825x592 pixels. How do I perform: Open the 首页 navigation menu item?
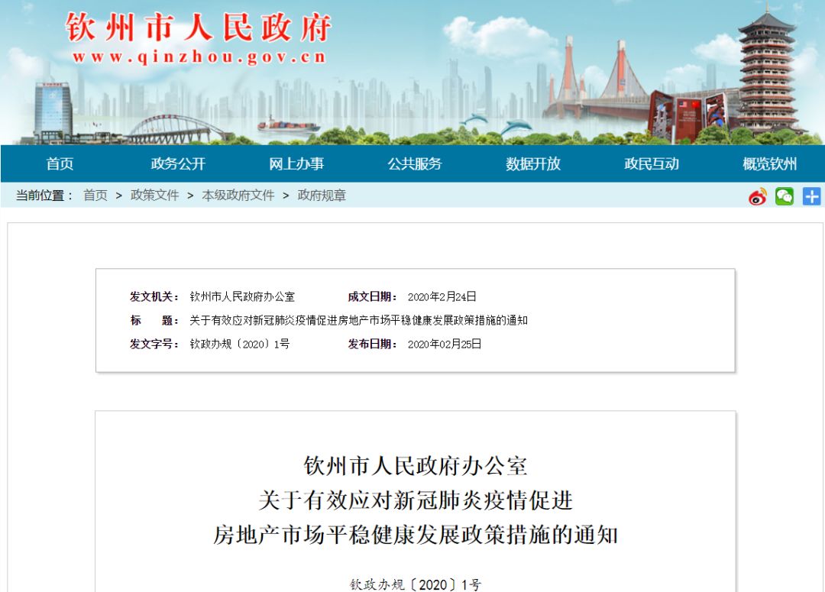pyautogui.click(x=60, y=163)
